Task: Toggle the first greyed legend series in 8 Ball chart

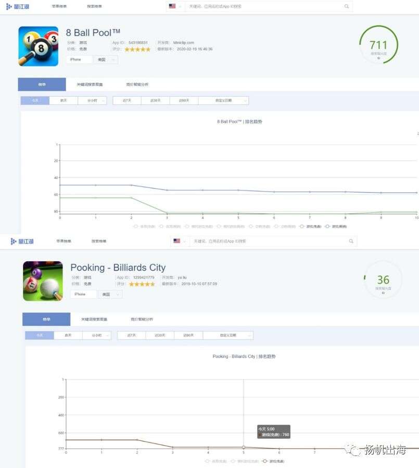Action: (x=145, y=226)
